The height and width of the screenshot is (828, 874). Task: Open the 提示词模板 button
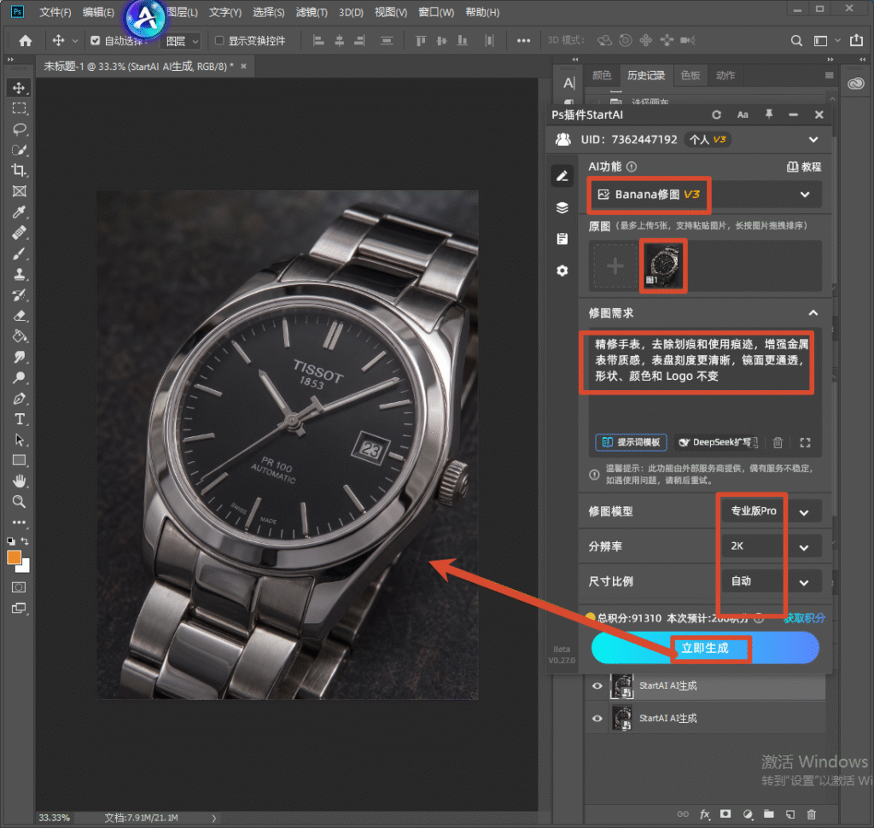632,442
